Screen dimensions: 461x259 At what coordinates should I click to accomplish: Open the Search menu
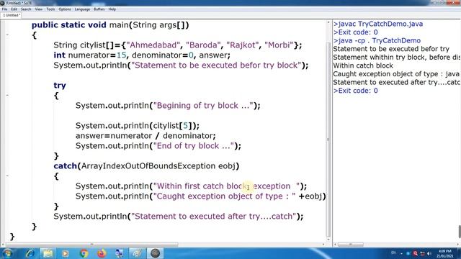(x=26, y=9)
